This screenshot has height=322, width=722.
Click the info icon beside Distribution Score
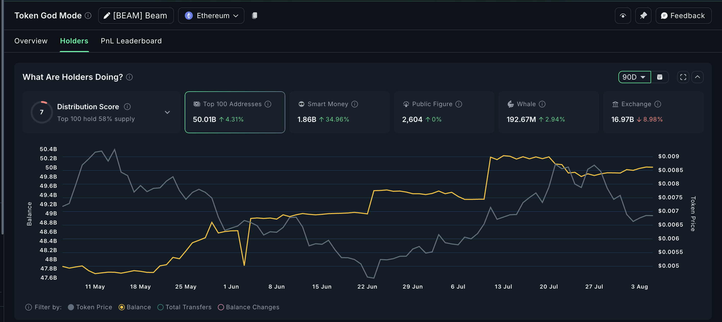128,107
